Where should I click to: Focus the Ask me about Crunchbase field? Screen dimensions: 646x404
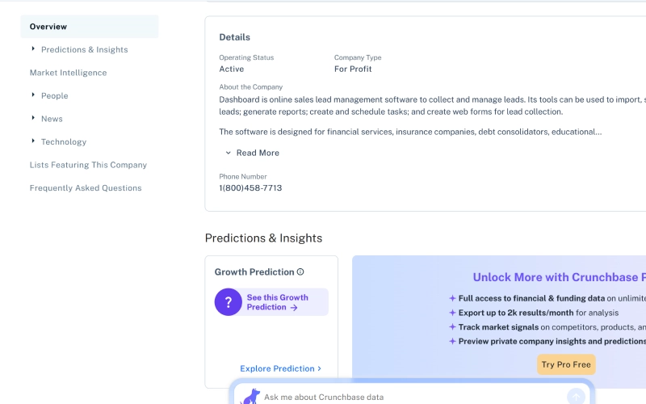tap(404, 397)
